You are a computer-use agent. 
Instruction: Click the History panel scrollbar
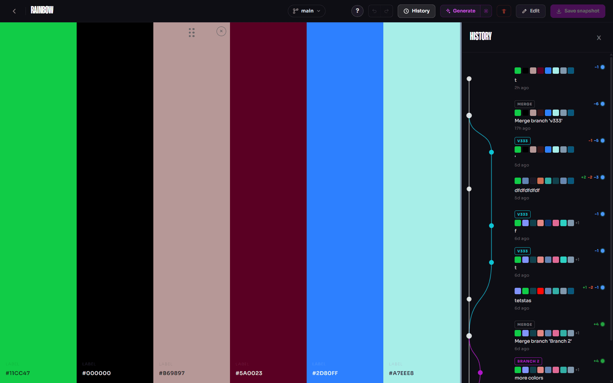coord(611,198)
